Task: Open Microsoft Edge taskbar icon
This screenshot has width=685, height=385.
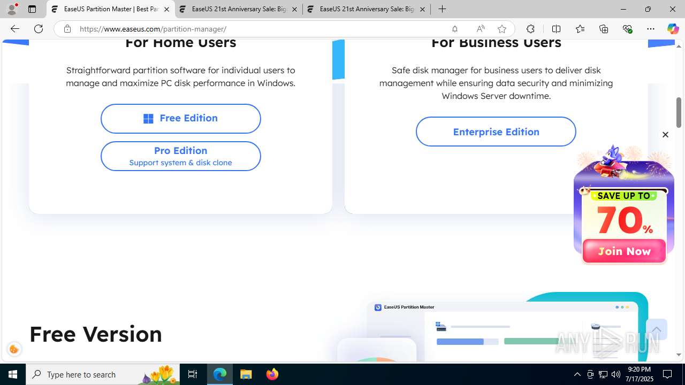Action: point(220,374)
